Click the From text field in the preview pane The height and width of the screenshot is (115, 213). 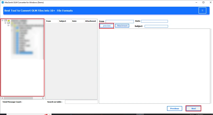point(120,21)
